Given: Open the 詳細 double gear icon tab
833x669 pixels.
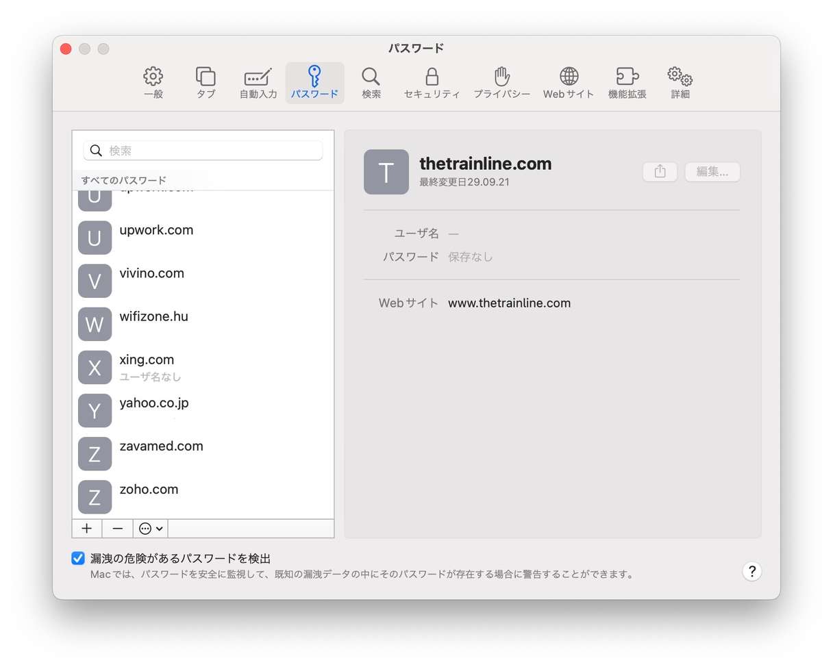Looking at the screenshot, I should point(680,83).
